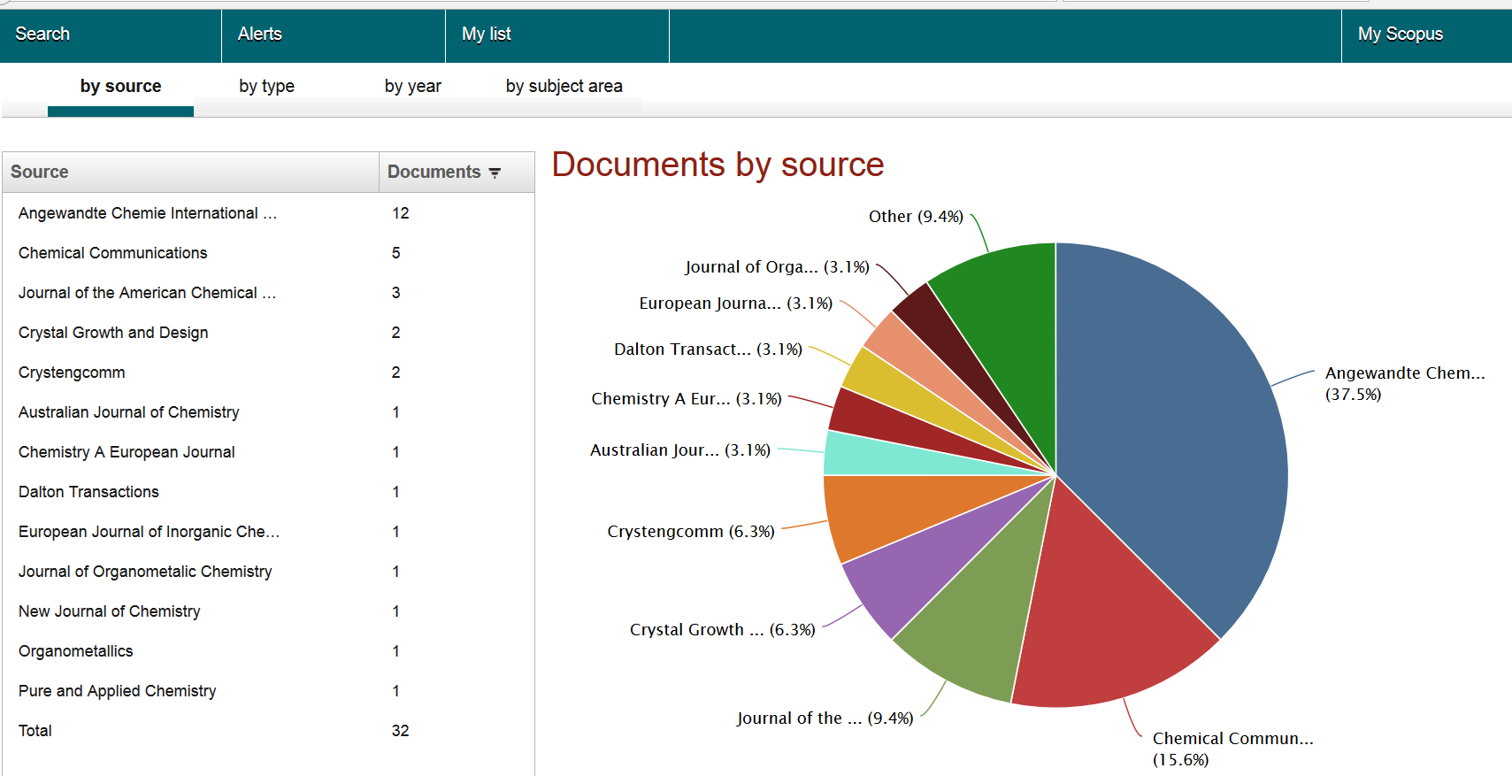
Task: Click the Total count value 32
Action: 400,731
